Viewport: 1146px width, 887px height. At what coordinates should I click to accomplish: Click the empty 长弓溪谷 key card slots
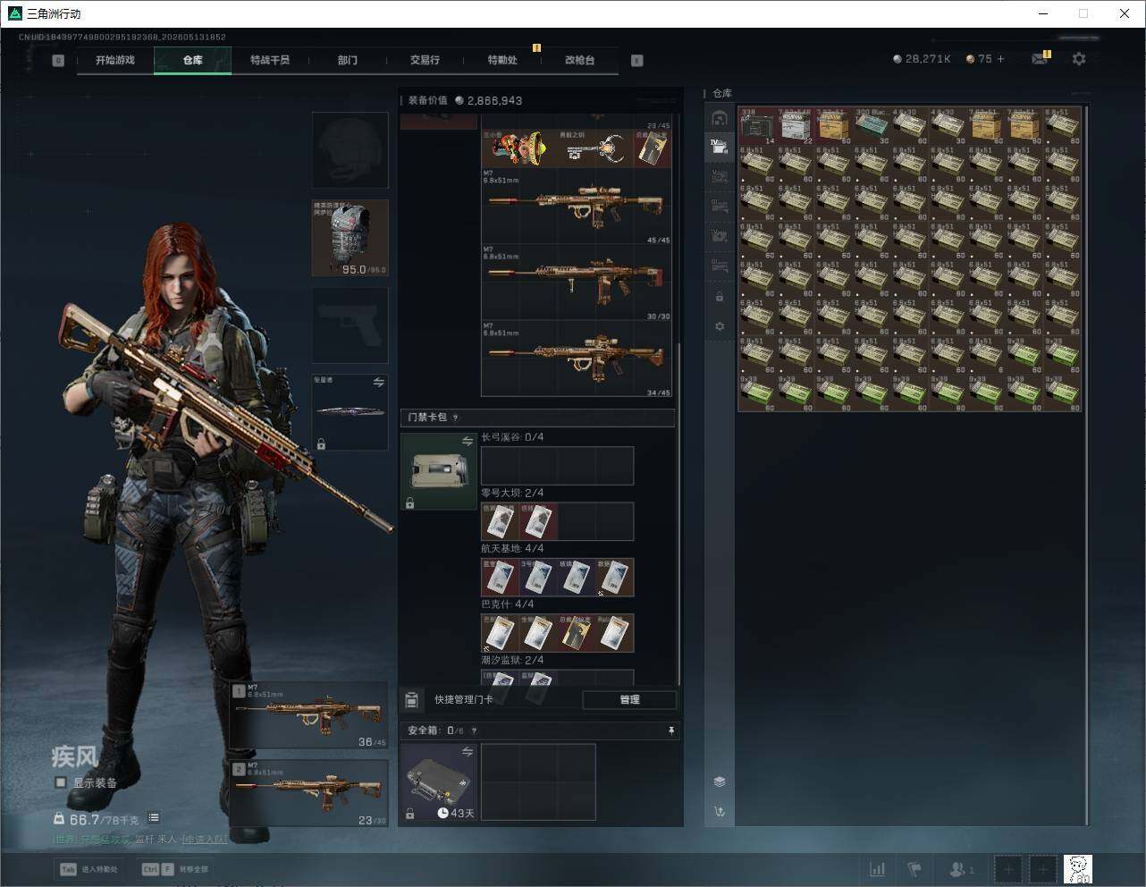(x=557, y=466)
